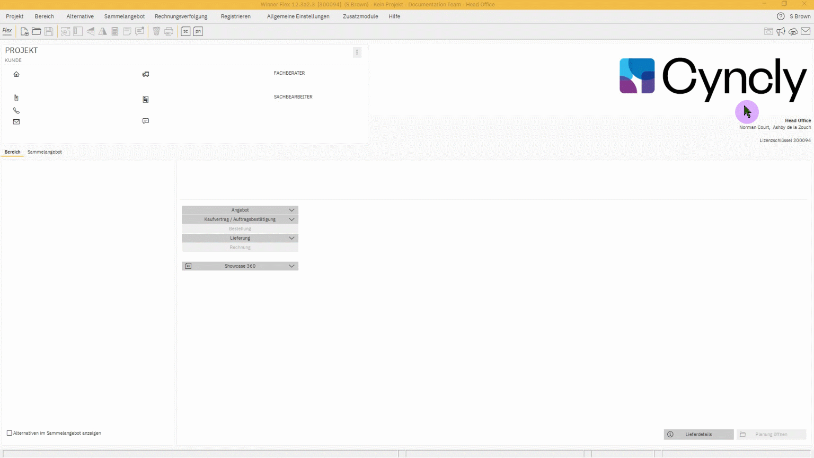Click the Lieferdetails button
The image size is (814, 458).
(x=698, y=434)
